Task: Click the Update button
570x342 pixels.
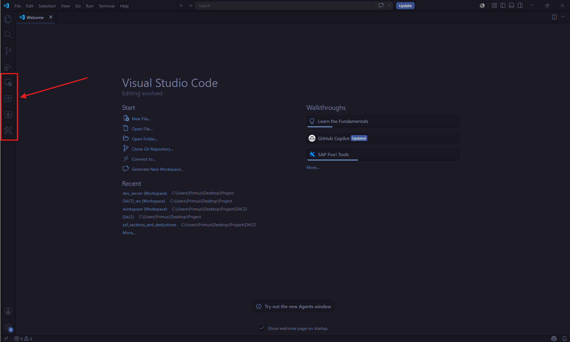Action: point(405,6)
